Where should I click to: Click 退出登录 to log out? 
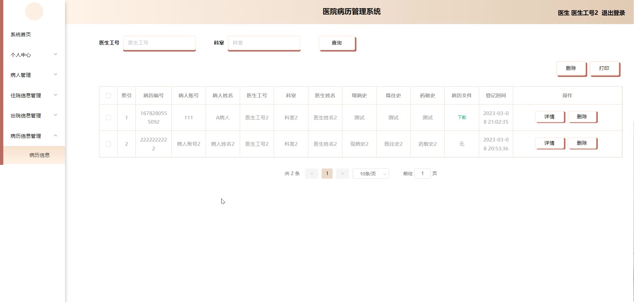click(x=613, y=13)
